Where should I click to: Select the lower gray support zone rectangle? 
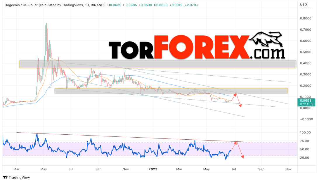[x=171, y=91]
